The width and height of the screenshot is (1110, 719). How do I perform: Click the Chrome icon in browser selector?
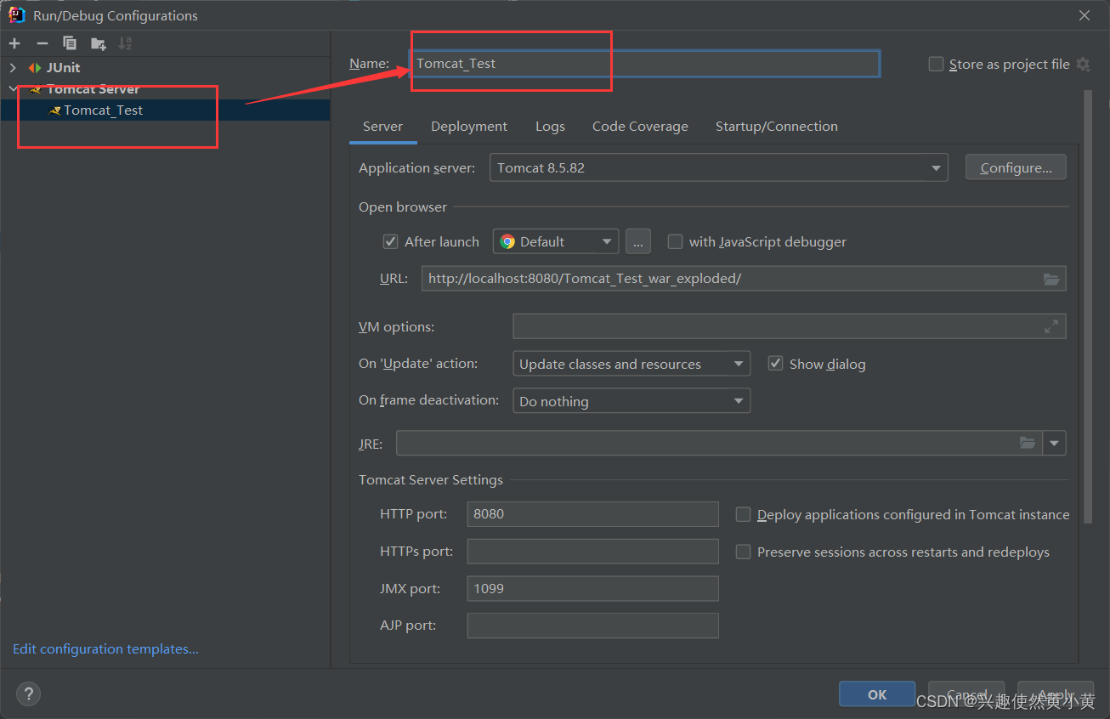click(507, 241)
